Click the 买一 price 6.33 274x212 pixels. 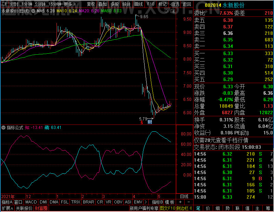coord(228,53)
